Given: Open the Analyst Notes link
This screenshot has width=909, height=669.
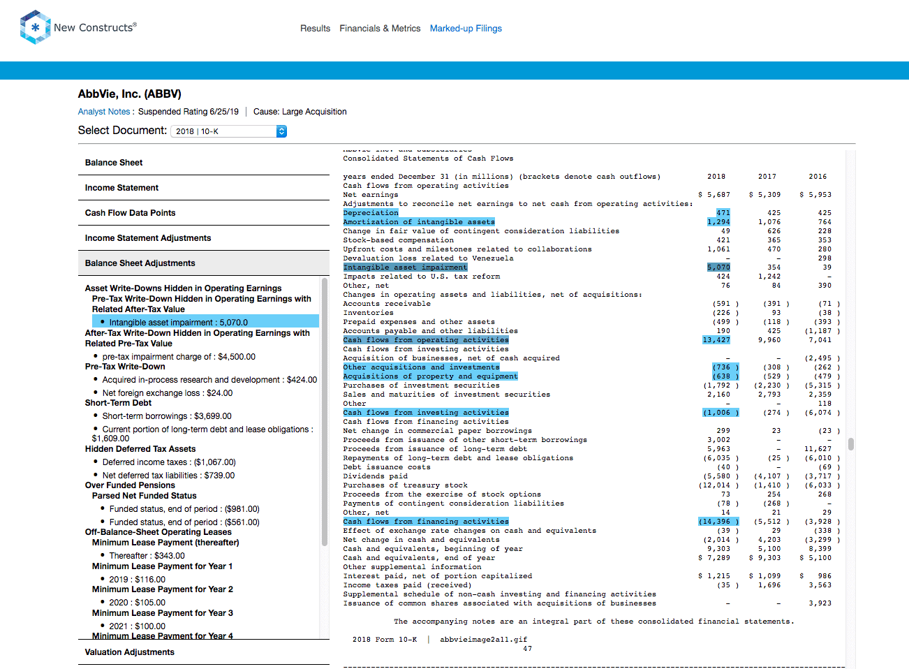Looking at the screenshot, I should tap(104, 112).
